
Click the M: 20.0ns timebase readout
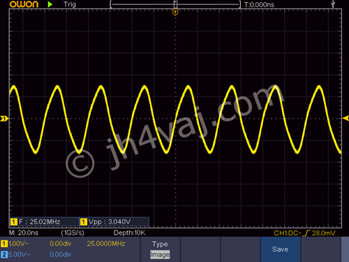point(24,233)
